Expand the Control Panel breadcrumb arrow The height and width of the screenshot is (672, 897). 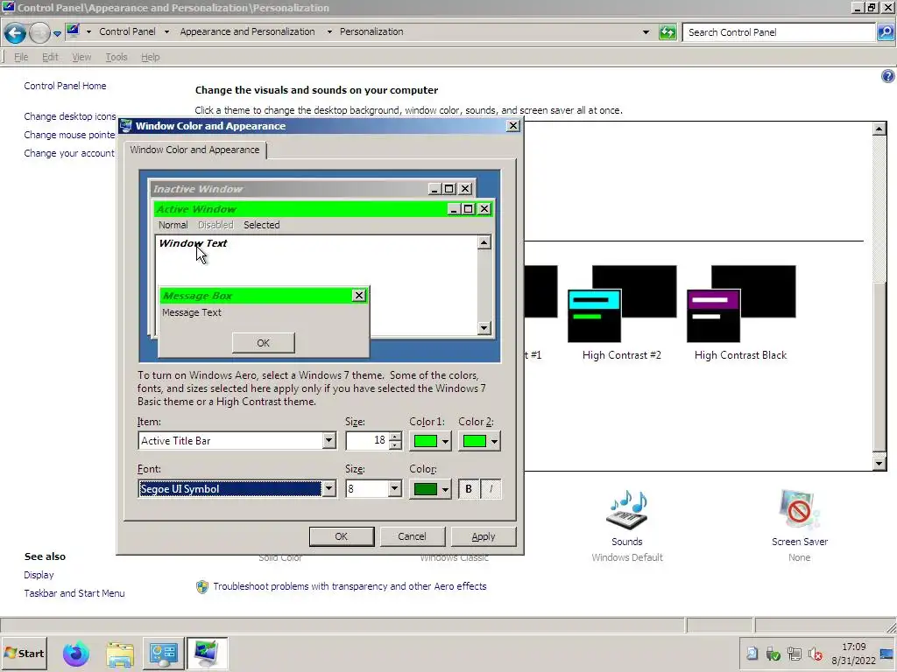click(166, 32)
